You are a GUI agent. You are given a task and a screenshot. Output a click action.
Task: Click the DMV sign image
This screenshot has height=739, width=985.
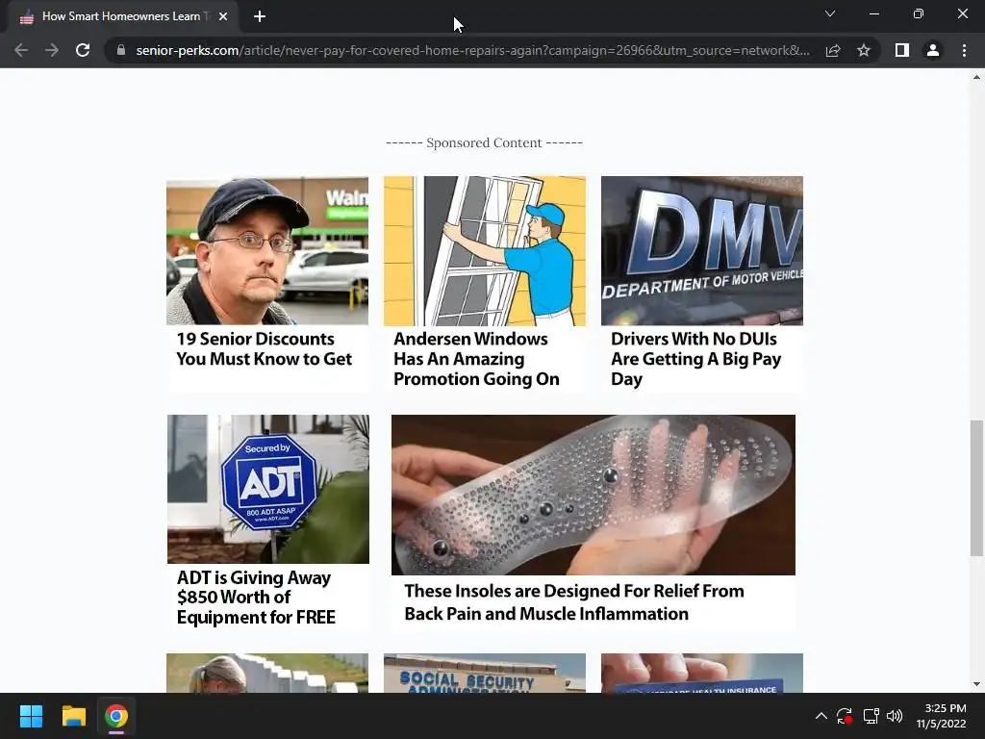point(702,251)
